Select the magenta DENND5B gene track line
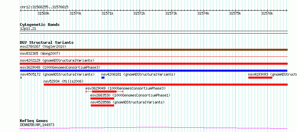 click(154, 128)
